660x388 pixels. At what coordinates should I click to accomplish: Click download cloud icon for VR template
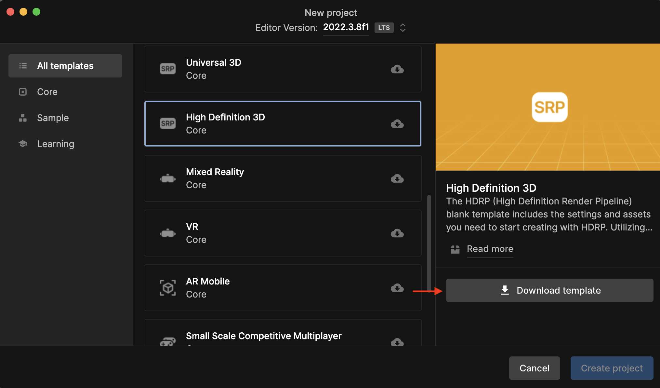click(397, 233)
